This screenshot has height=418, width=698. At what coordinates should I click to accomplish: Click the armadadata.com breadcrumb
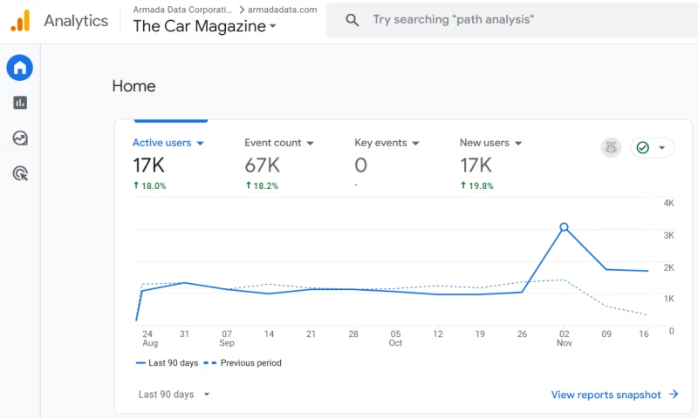pyautogui.click(x=282, y=10)
